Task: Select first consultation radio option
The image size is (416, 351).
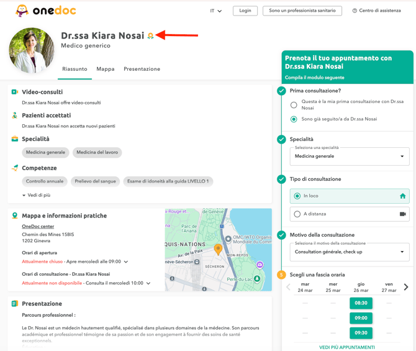Action: click(294, 104)
